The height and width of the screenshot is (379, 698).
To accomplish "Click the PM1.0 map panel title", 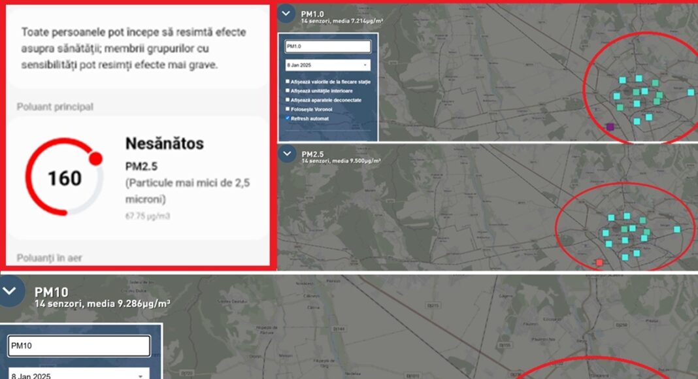I will click(312, 14).
